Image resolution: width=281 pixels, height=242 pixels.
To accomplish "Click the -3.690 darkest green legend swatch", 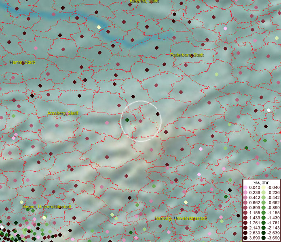I will pyautogui.click(x=264, y=238).
